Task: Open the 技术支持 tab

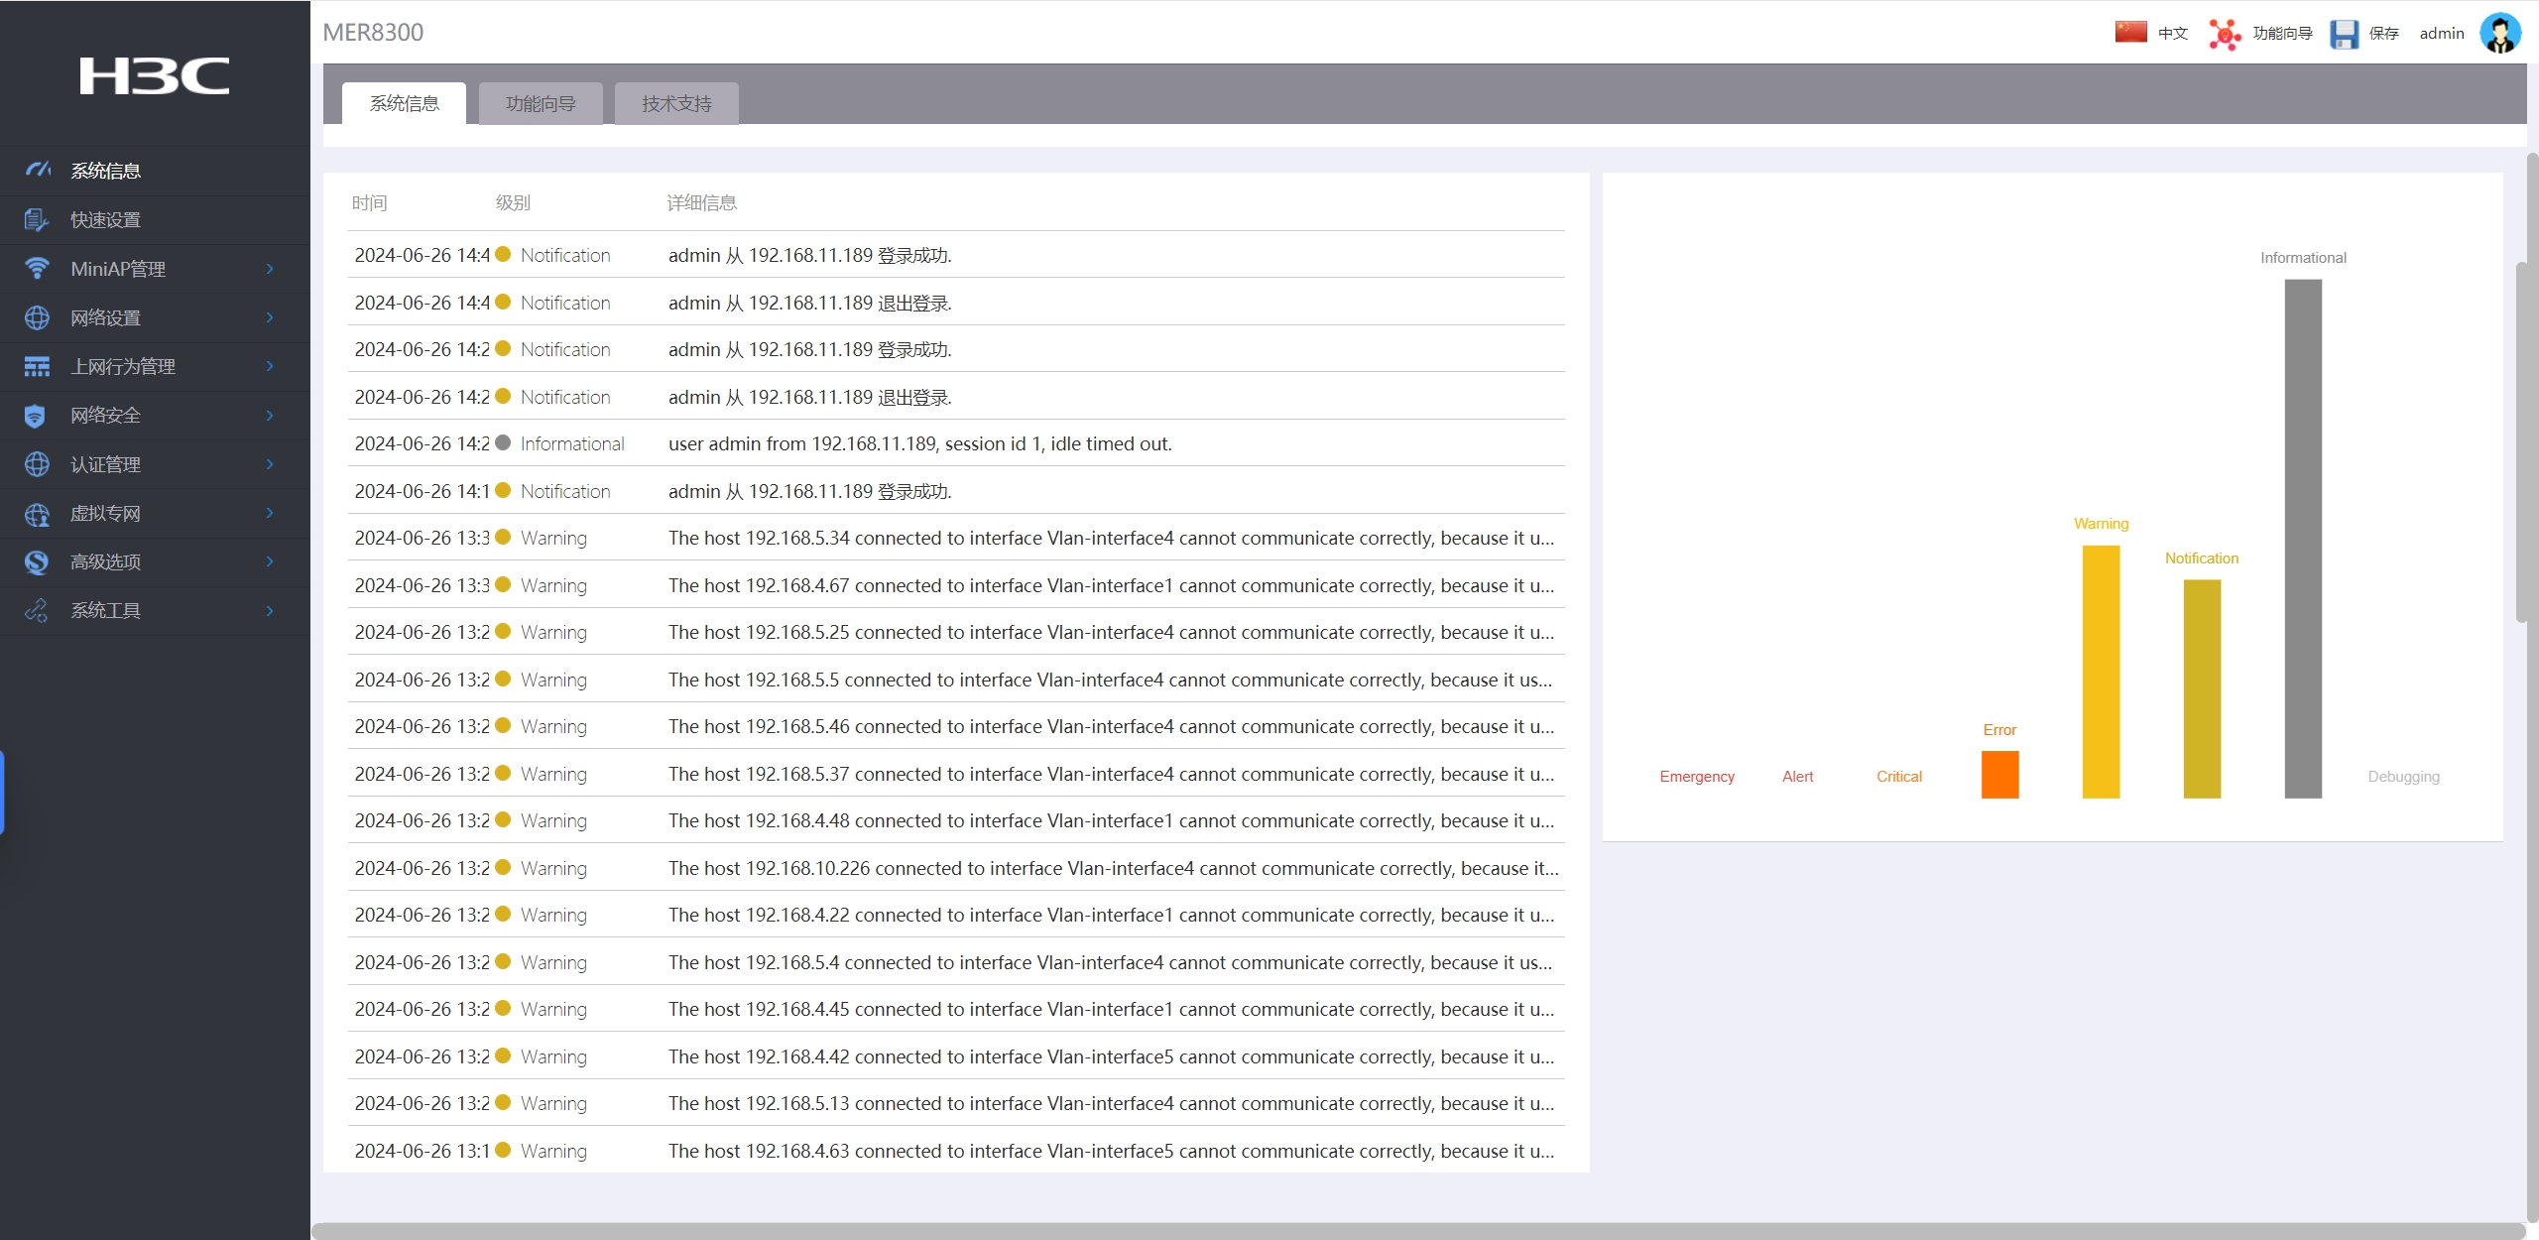Action: pyautogui.click(x=676, y=103)
